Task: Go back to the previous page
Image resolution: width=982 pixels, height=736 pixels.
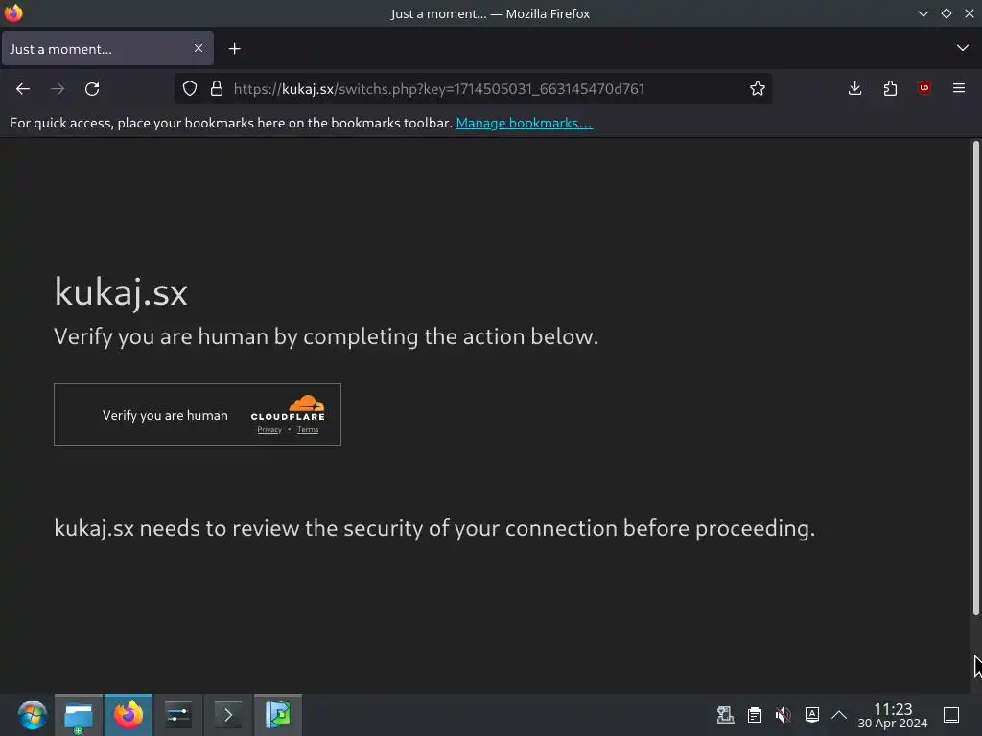Action: tap(23, 89)
